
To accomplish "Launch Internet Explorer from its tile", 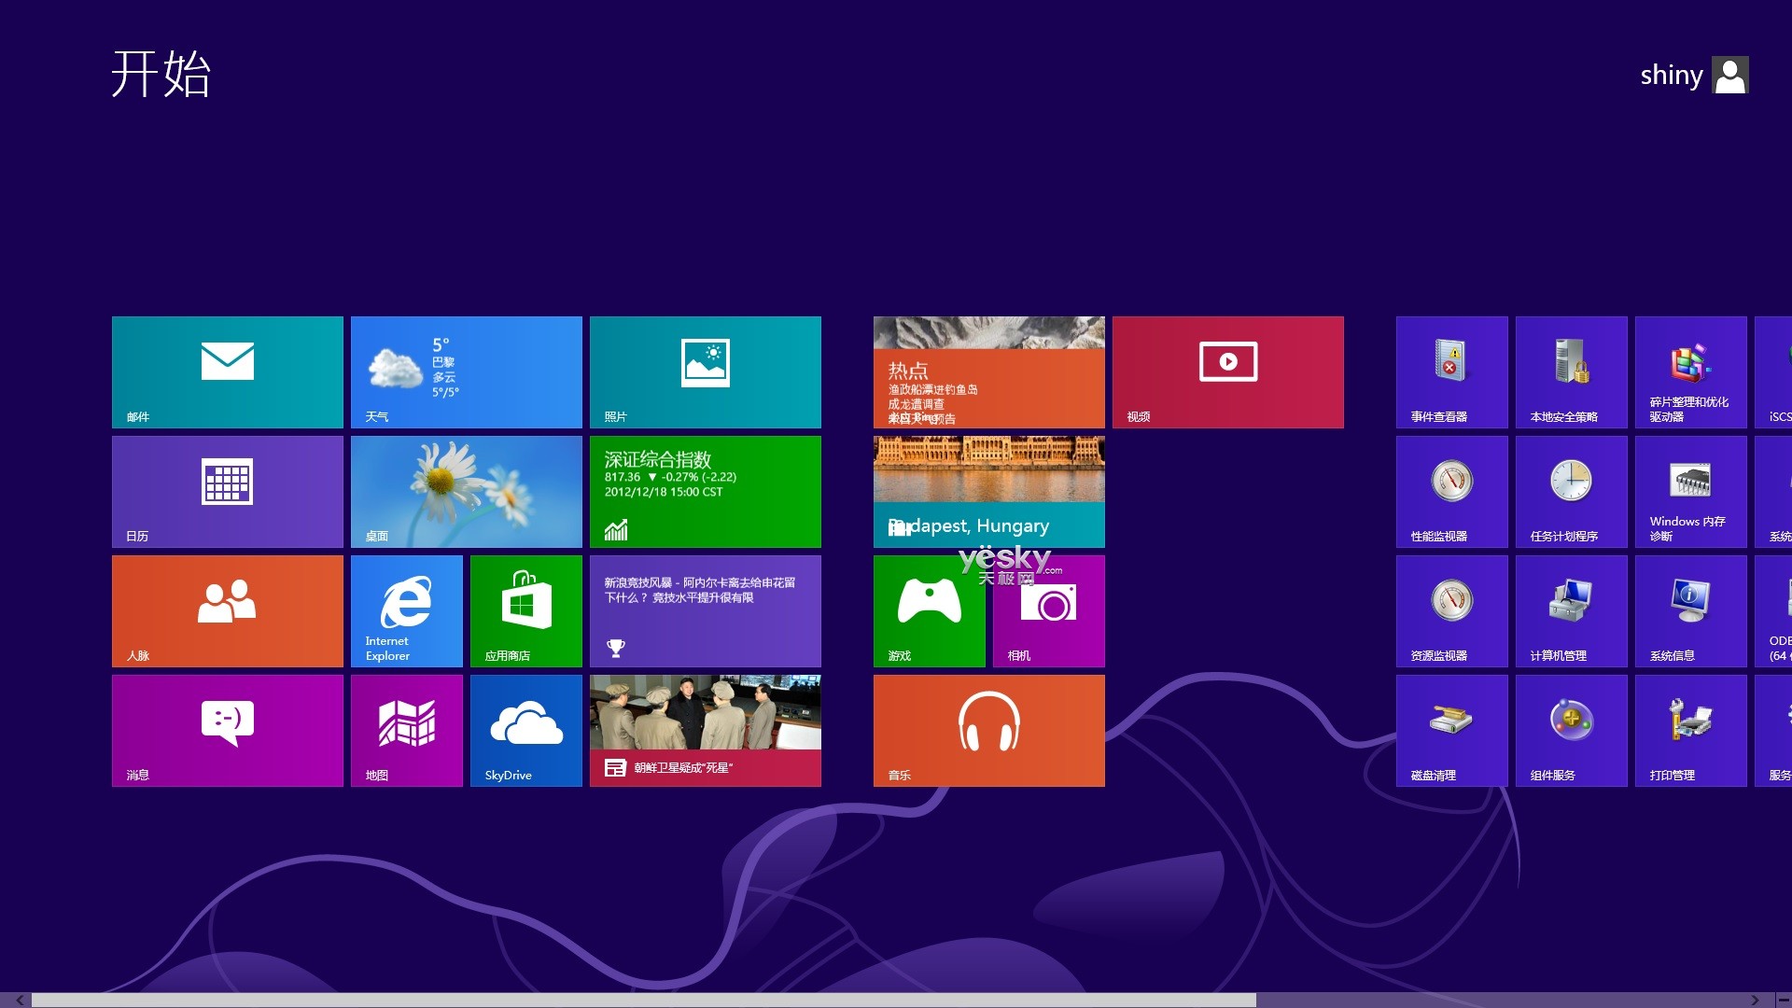I will (x=406, y=611).
